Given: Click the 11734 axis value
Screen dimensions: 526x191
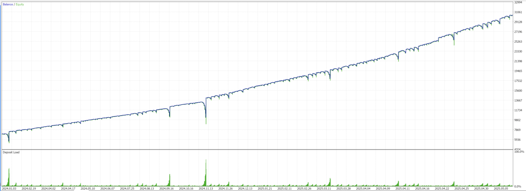Looking at the screenshot, I should click(x=518, y=110).
